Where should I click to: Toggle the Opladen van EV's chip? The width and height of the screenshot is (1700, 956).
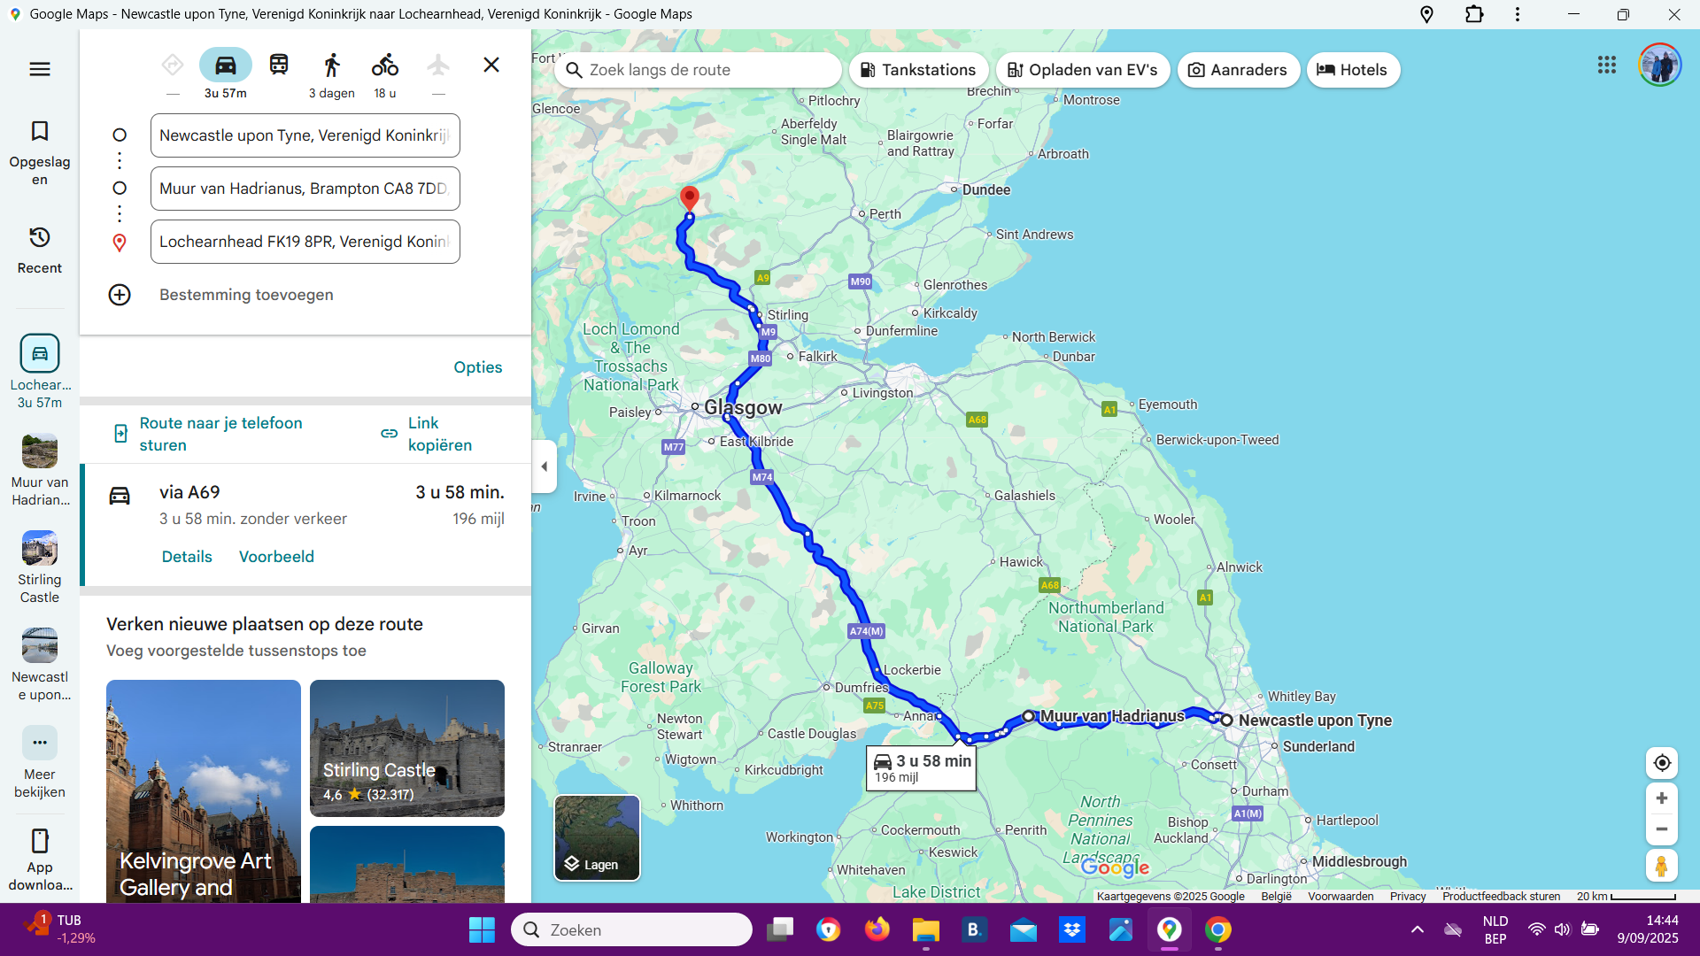click(x=1082, y=70)
